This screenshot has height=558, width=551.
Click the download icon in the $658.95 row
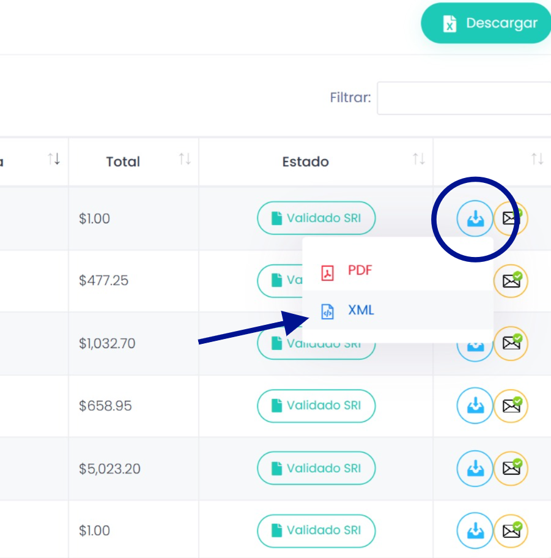point(475,406)
